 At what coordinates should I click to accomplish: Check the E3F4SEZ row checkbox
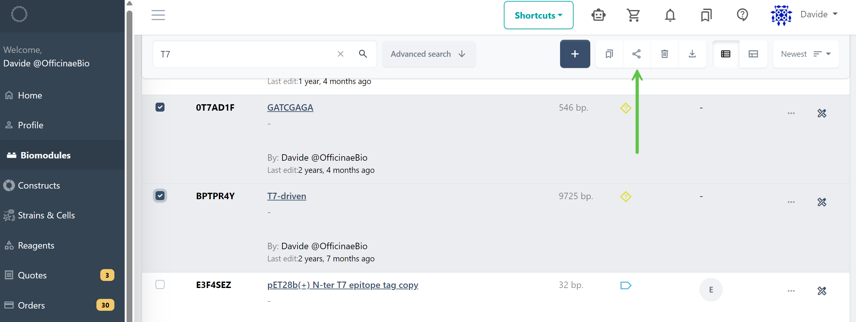(160, 285)
